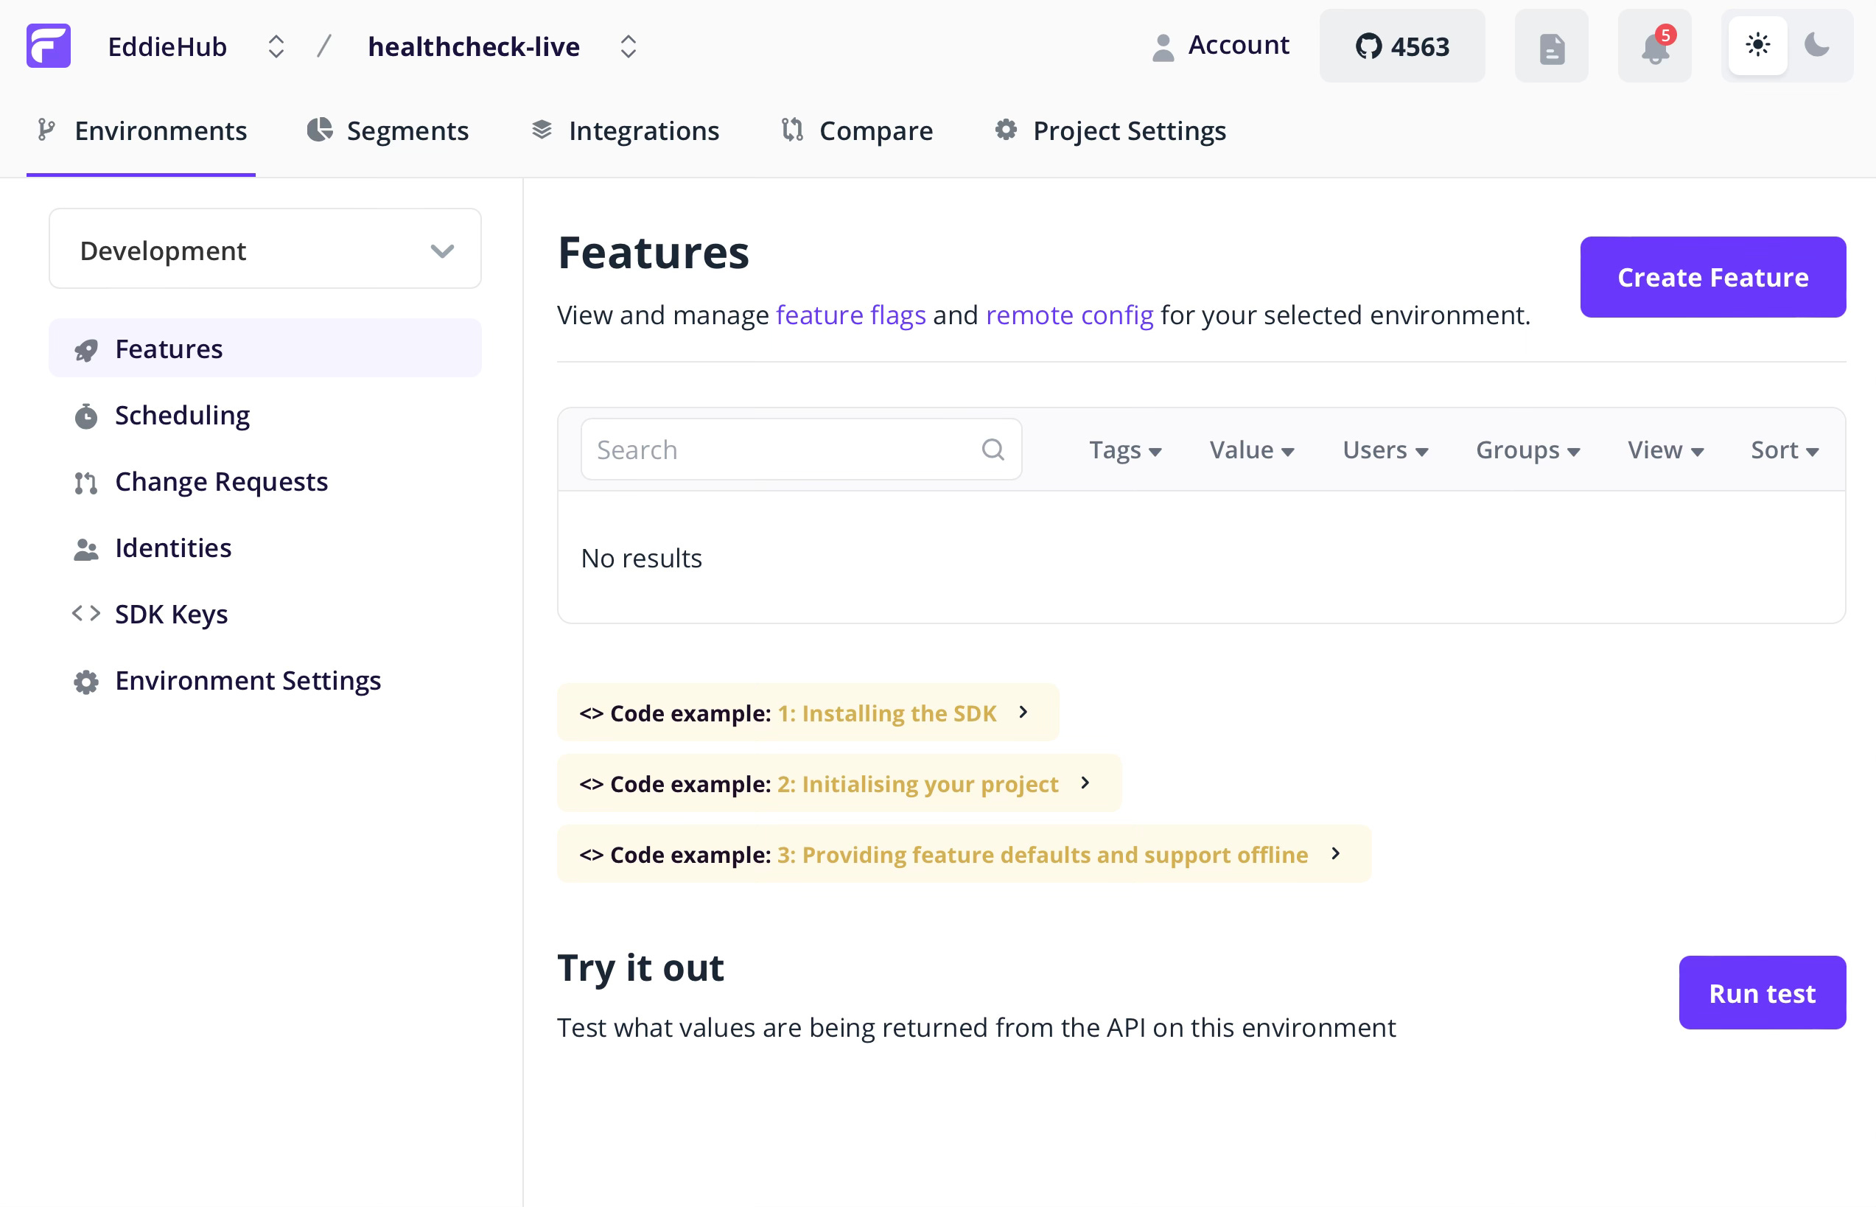Click the GitHub stars 4563 button

coord(1402,46)
